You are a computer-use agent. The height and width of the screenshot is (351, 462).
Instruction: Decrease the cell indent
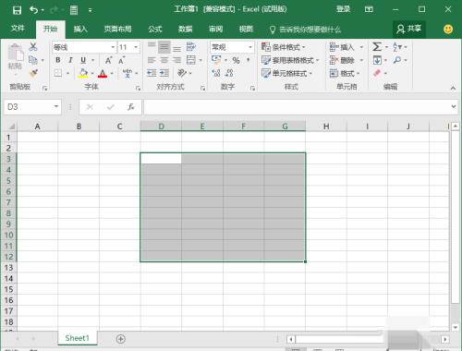tap(152, 73)
